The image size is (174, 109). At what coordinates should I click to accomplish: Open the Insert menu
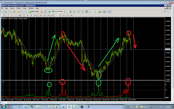[12, 8]
